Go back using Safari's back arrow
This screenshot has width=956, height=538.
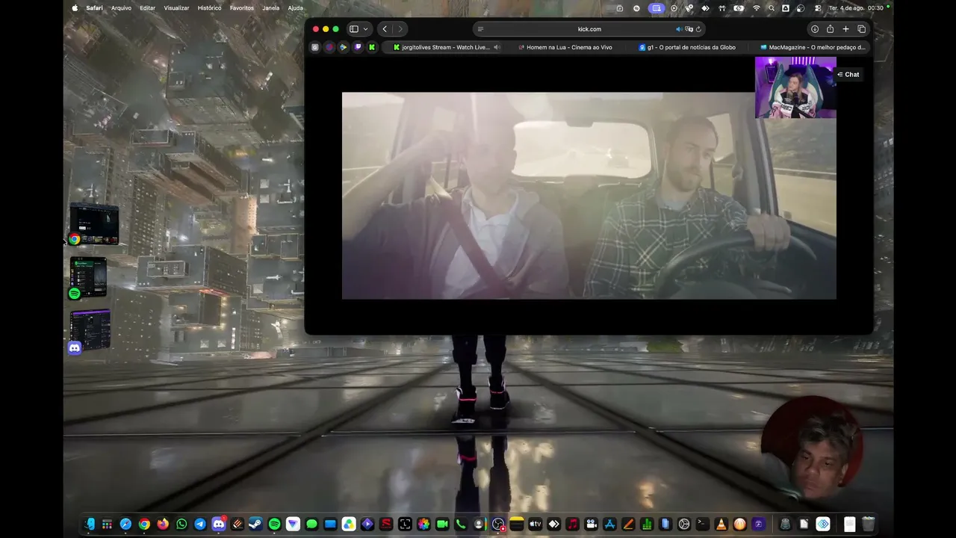pyautogui.click(x=385, y=29)
